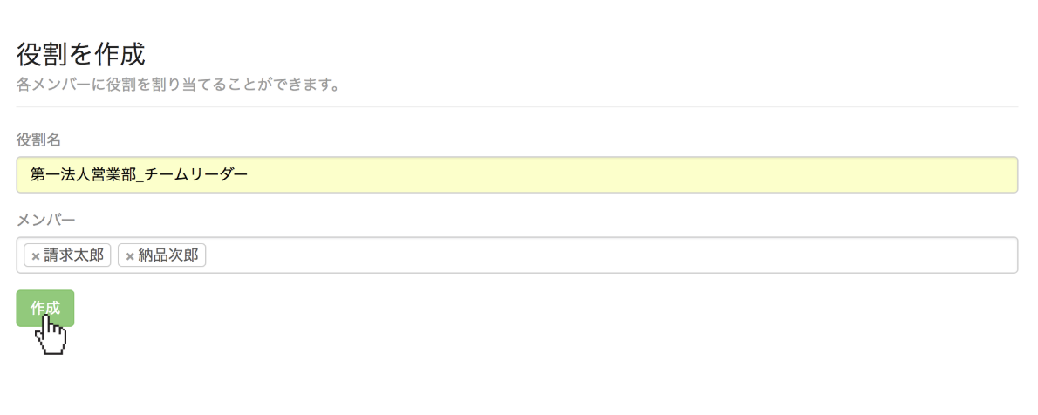Click the 役割名 field label
1038x415 pixels.
coord(38,139)
